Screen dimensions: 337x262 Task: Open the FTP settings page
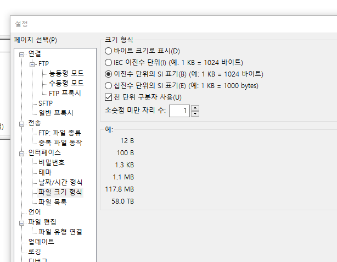pos(43,64)
